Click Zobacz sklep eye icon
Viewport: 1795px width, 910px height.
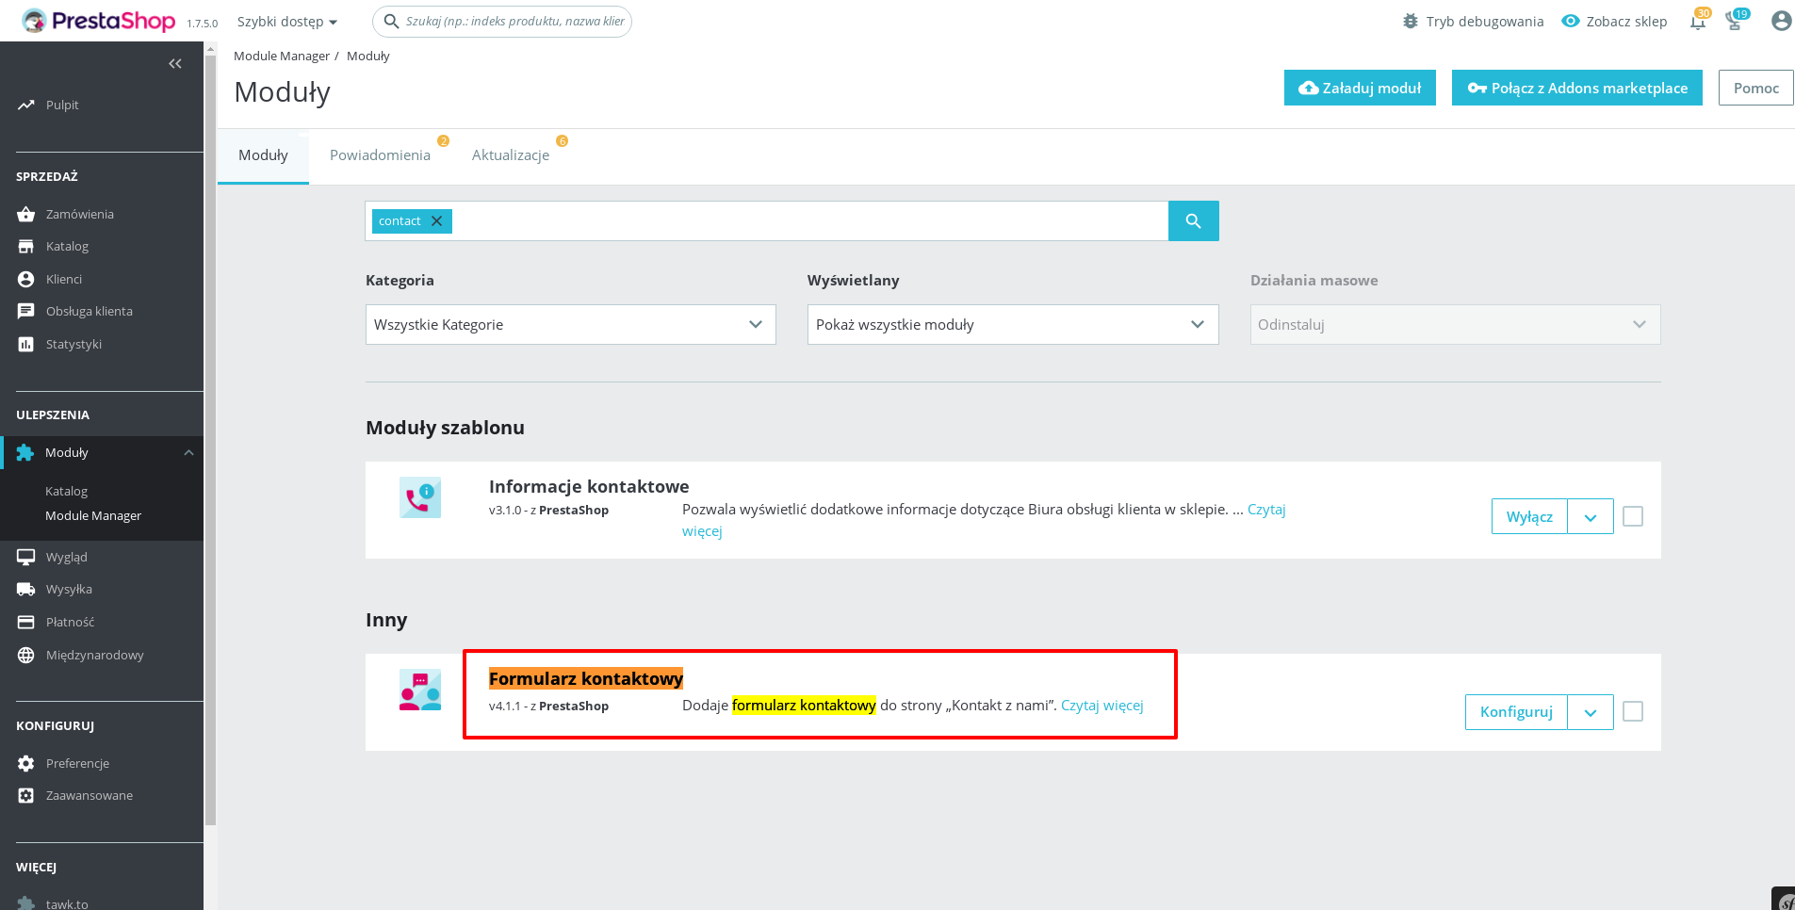[x=1571, y=21]
